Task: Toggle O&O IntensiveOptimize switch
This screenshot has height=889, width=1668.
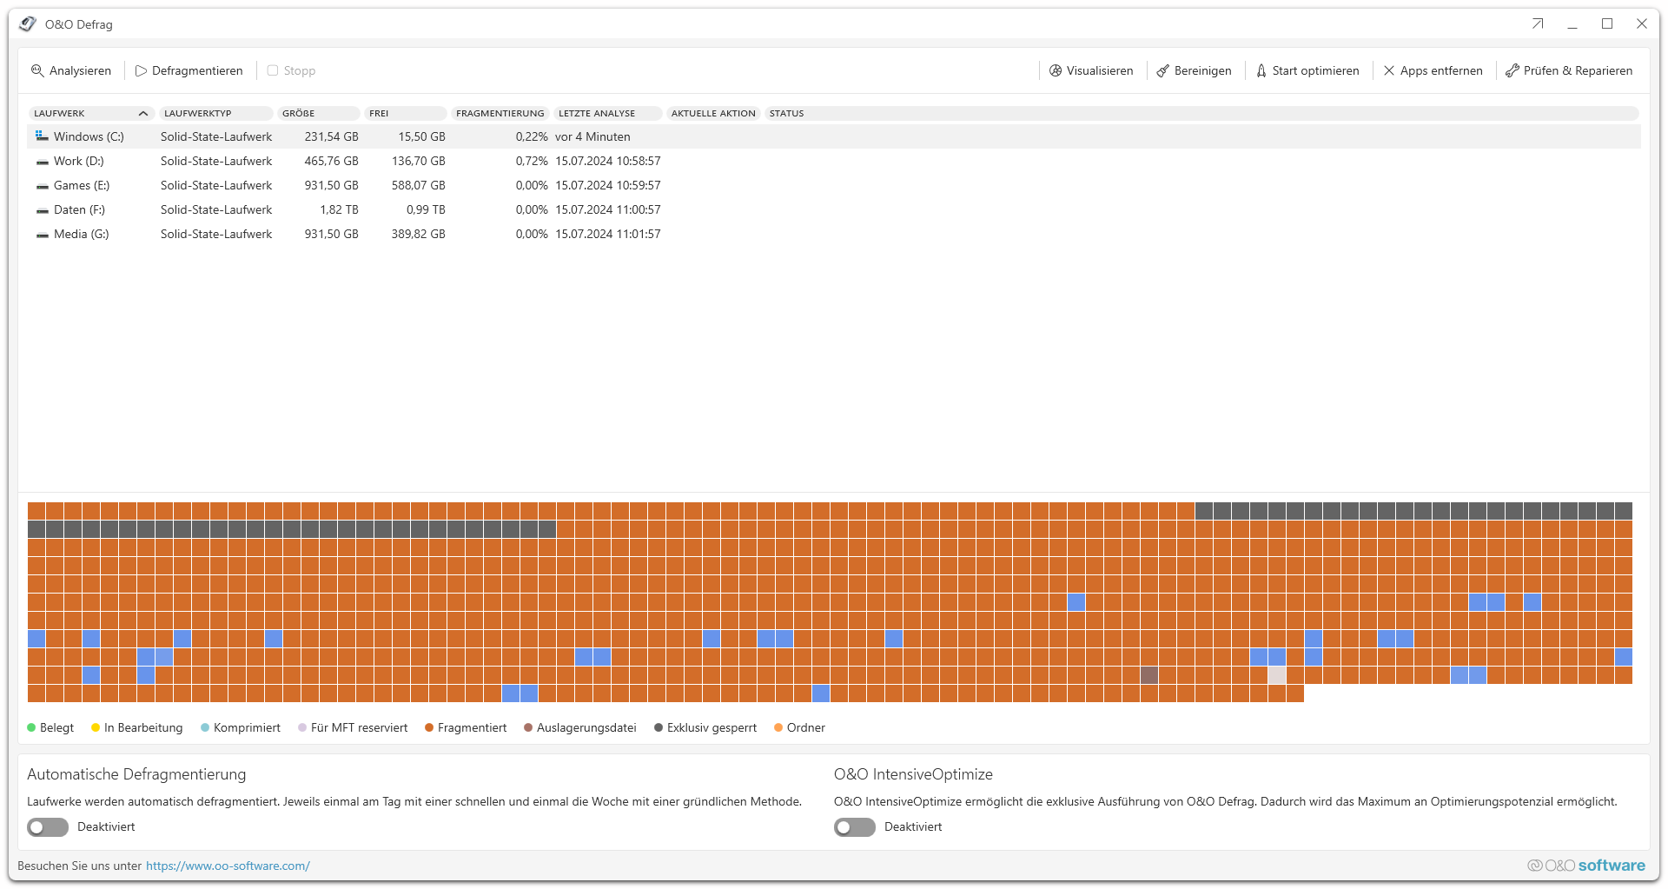Action: coord(855,827)
